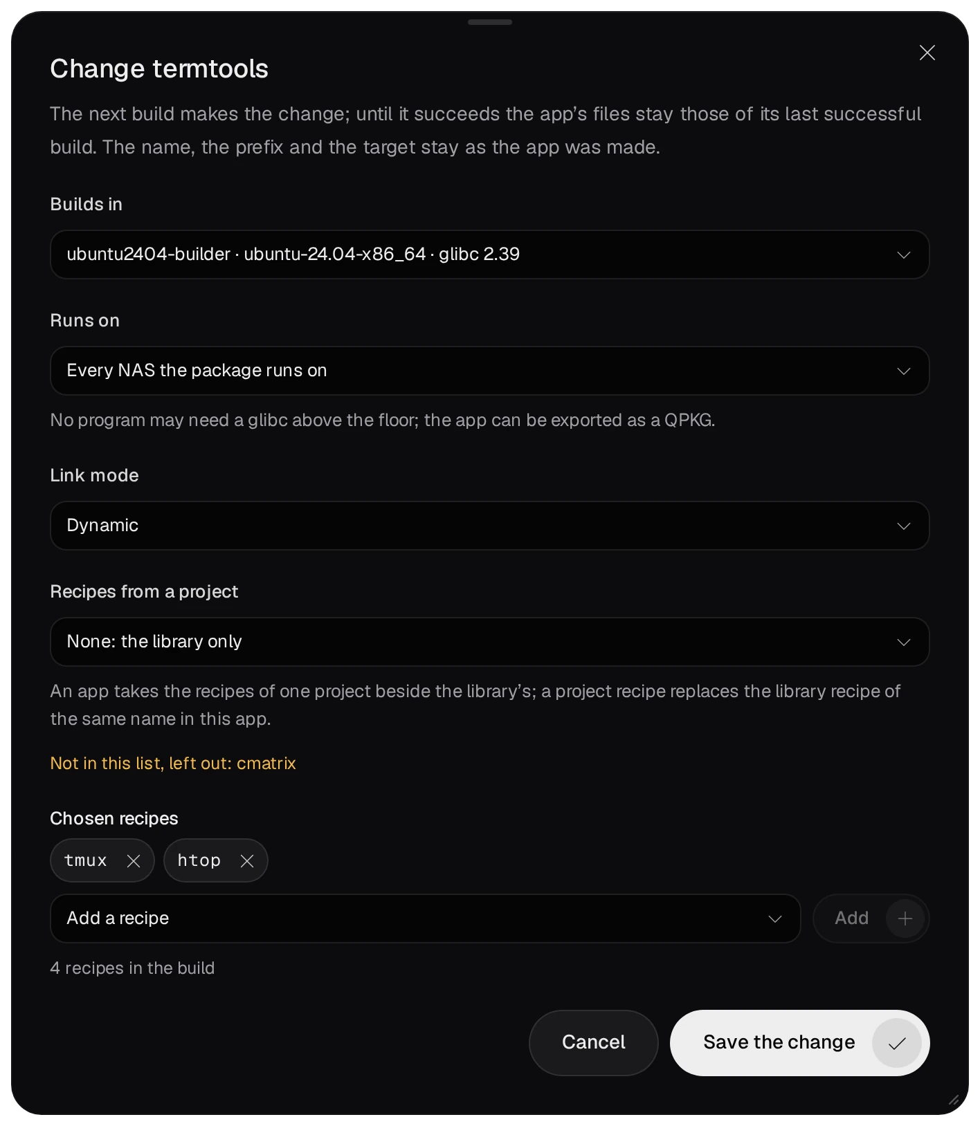The height and width of the screenshot is (1126, 980).
Task: Open the Every NAS the package runs on dropdown
Action: 489,371
